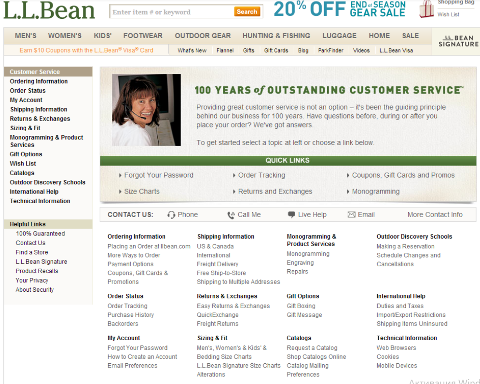480x384 pixels.
Task: Select Shipping Information in the sidebar
Action: pos(39,110)
